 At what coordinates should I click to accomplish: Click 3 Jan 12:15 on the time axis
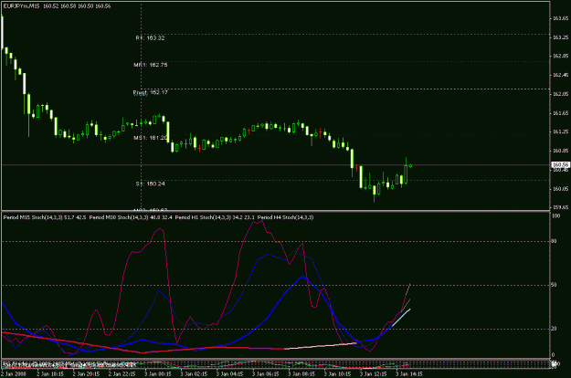tap(374, 374)
